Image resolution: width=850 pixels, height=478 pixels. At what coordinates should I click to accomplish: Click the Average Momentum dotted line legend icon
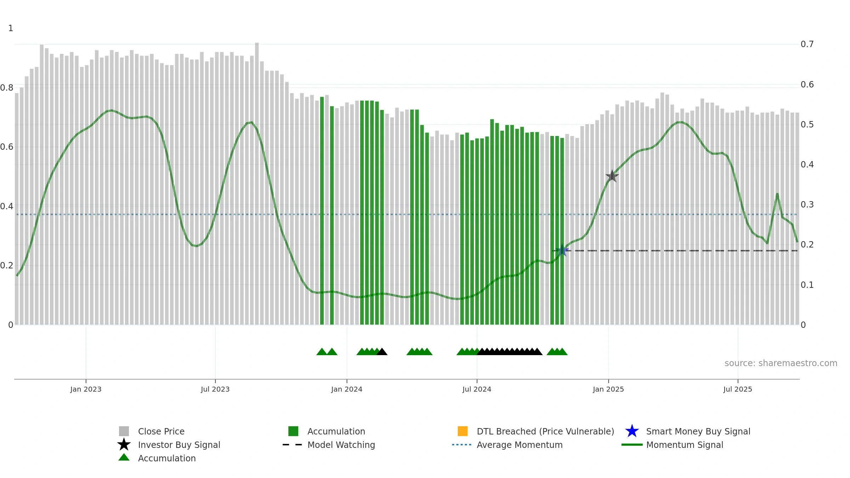click(462, 445)
